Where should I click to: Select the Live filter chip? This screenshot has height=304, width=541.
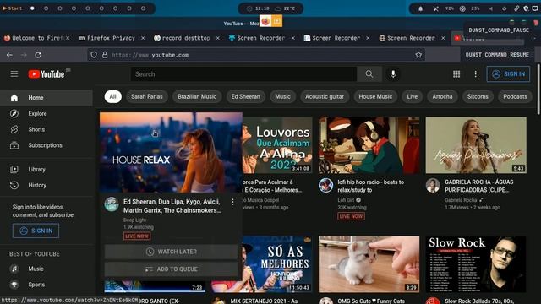pyautogui.click(x=413, y=97)
